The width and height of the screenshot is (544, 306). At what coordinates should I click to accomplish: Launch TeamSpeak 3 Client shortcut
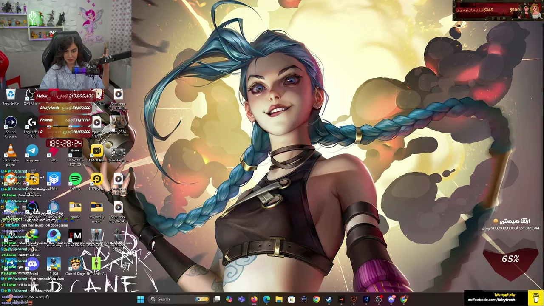coord(54,212)
